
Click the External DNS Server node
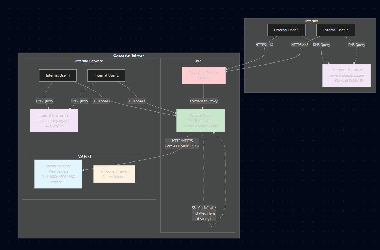[346, 75]
